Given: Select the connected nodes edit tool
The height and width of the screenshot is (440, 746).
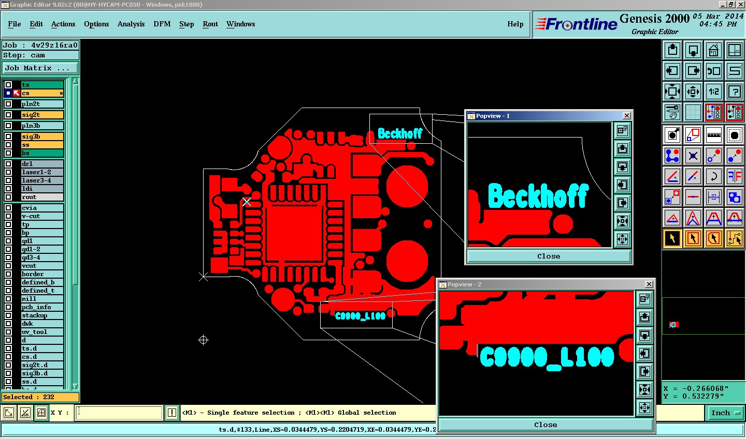Looking at the screenshot, I should 672,155.
